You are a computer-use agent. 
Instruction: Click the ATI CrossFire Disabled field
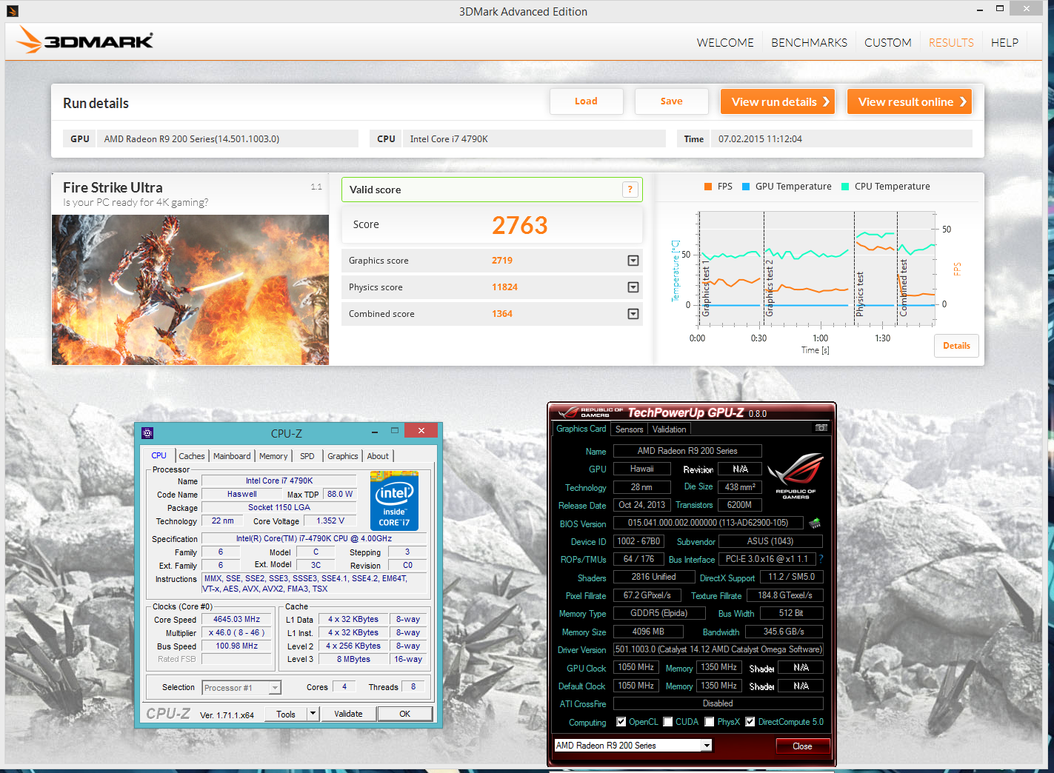(x=718, y=703)
